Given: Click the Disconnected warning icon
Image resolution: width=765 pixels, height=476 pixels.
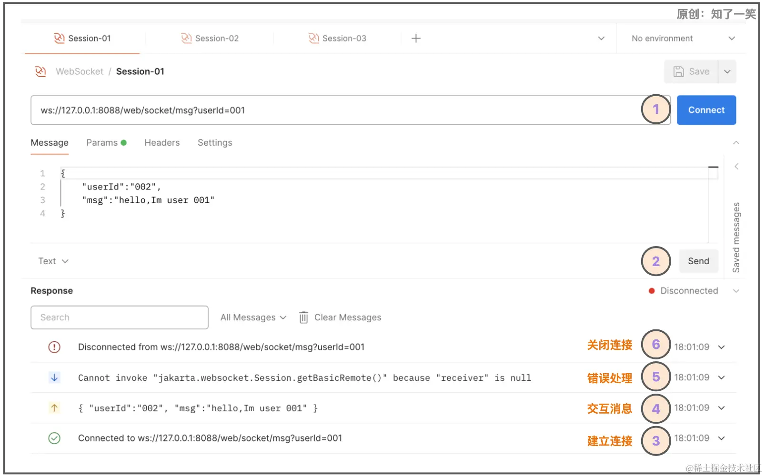Looking at the screenshot, I should 54,347.
